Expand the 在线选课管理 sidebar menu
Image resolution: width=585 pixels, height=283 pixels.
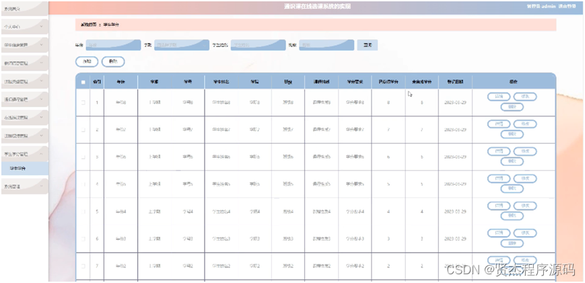(x=25, y=117)
